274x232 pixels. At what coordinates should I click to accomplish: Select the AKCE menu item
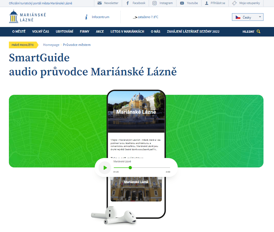click(x=100, y=32)
